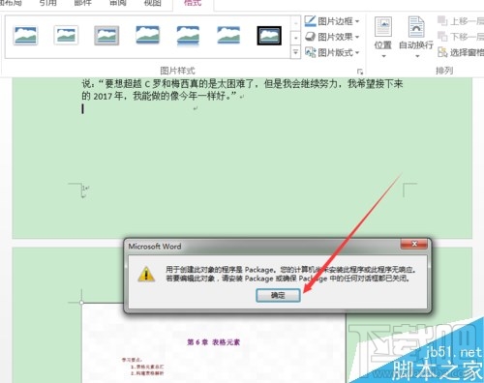Click the picture effects icon
The width and height of the screenshot is (484, 383).
click(x=310, y=37)
